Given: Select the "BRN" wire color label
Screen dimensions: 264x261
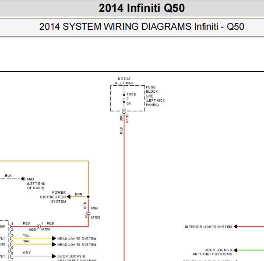Looking at the screenshot, I should click(x=79, y=194).
